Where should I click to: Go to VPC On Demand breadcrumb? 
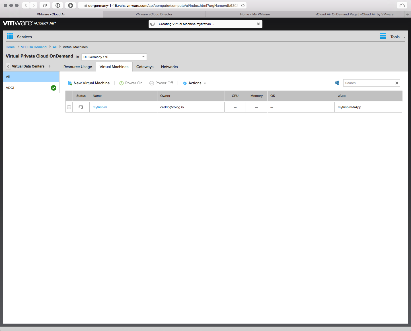pyautogui.click(x=34, y=47)
